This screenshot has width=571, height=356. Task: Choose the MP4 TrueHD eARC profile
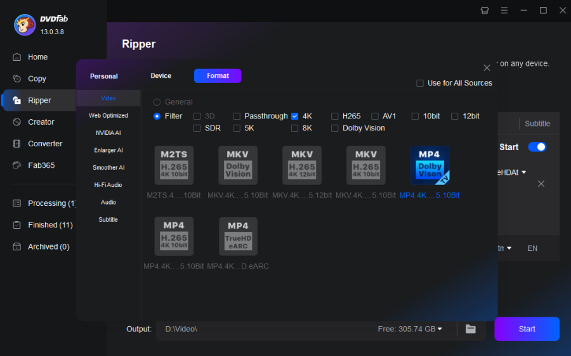238,236
